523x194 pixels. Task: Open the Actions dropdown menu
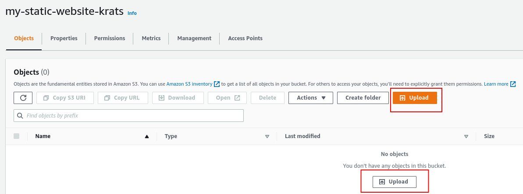coord(310,97)
